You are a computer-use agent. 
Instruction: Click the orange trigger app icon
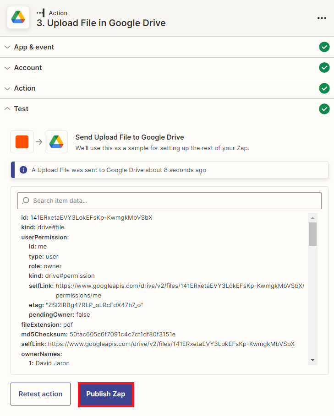click(x=22, y=142)
